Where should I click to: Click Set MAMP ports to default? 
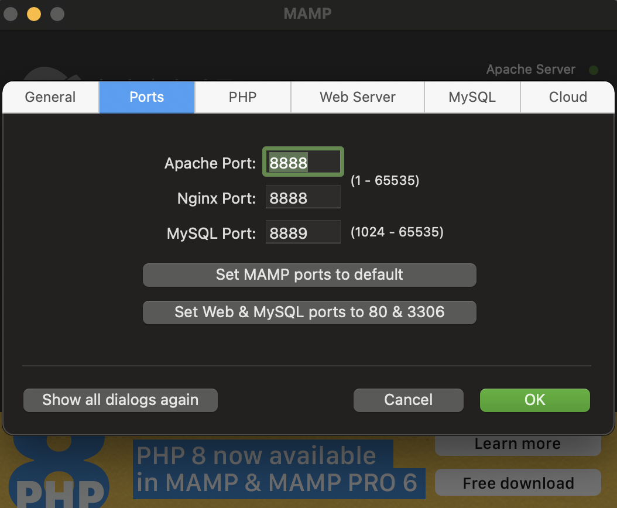[309, 275]
